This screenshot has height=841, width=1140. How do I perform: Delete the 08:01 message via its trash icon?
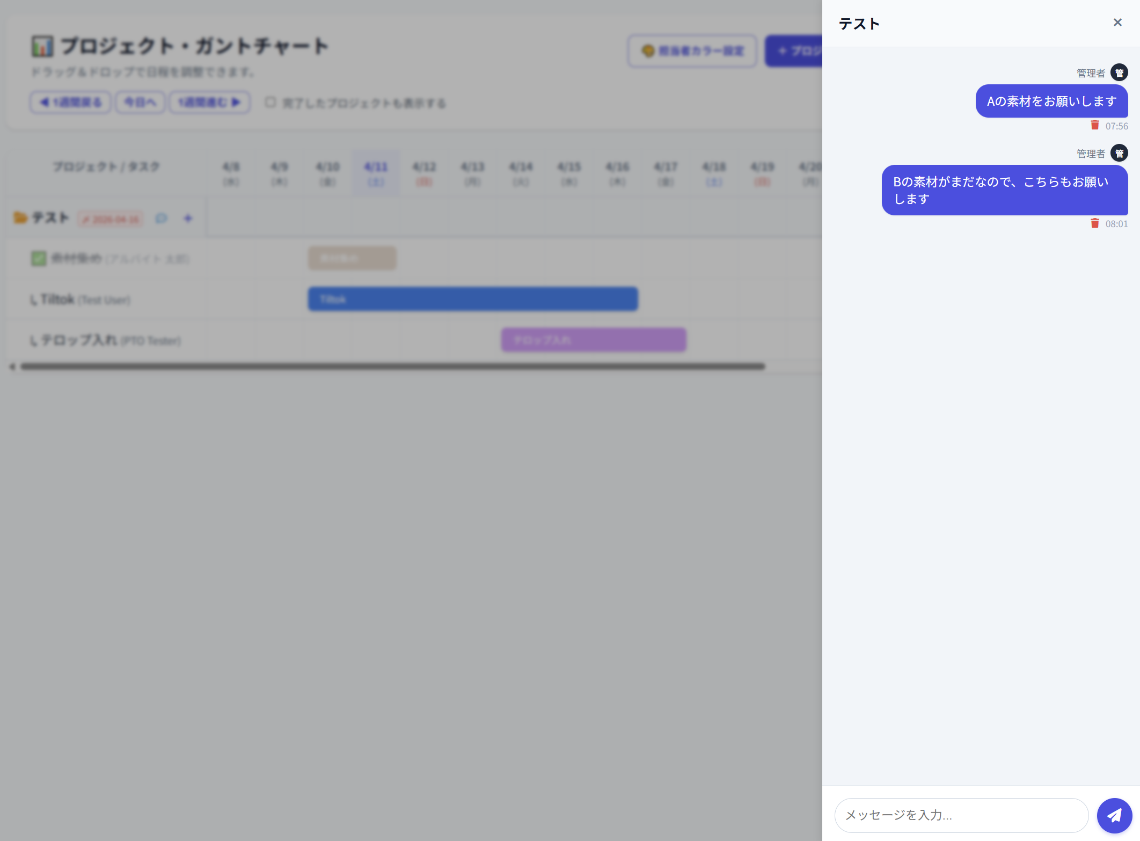pos(1095,223)
